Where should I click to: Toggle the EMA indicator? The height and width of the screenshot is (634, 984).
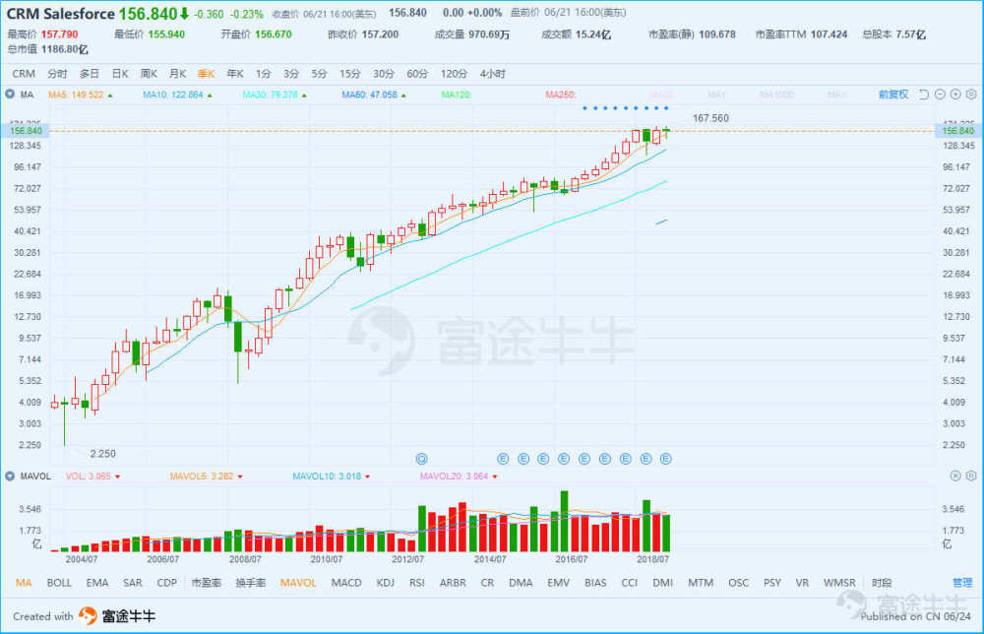[x=97, y=583]
